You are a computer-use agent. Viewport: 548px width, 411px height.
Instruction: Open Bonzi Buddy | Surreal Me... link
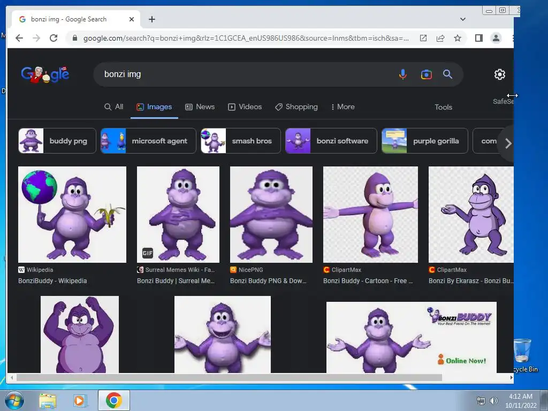(x=176, y=280)
